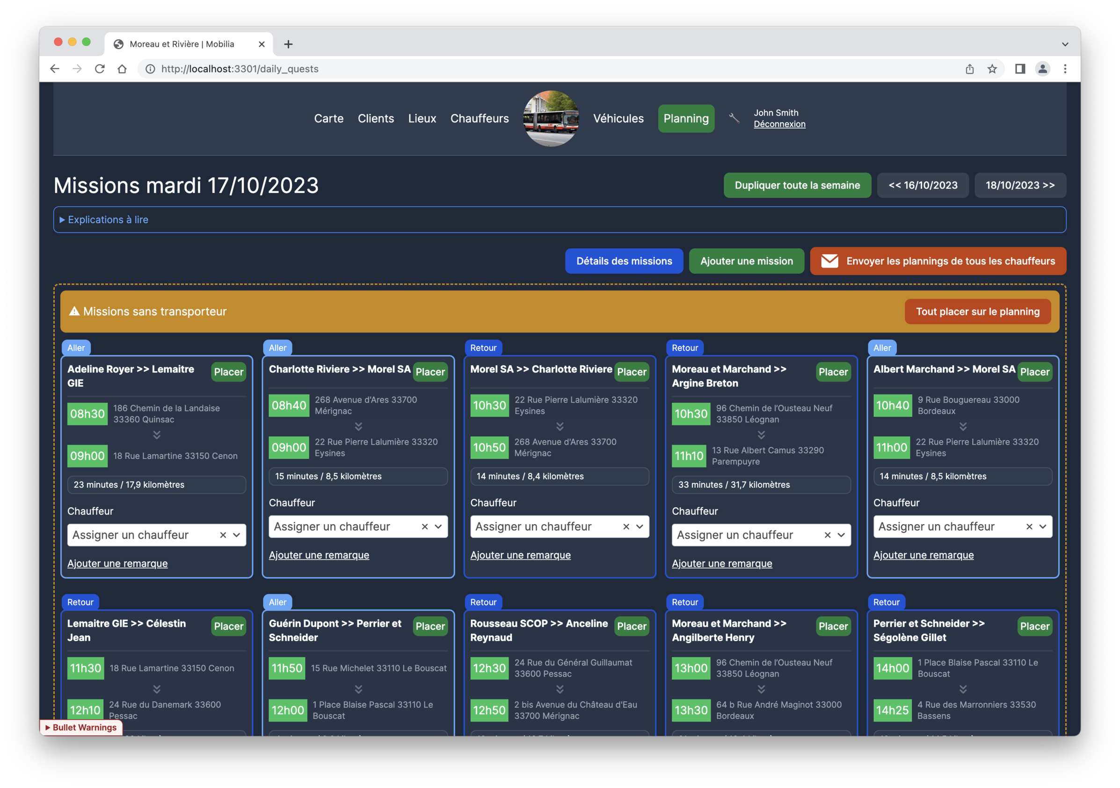Screen dimensions: 1120x788
Task: Click Dupliquer toute la semaine
Action: click(797, 185)
